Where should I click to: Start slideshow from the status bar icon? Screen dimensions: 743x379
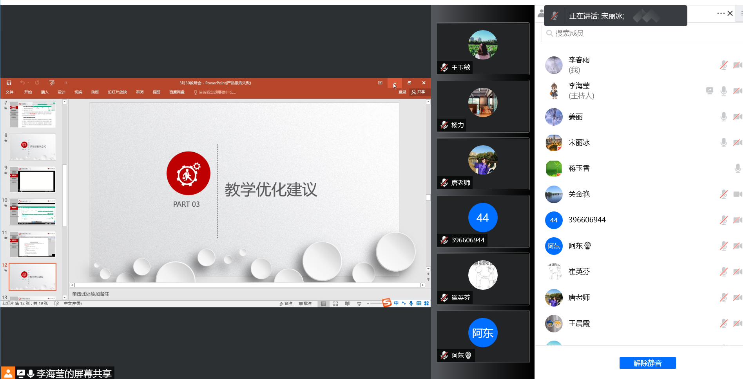[x=359, y=303]
